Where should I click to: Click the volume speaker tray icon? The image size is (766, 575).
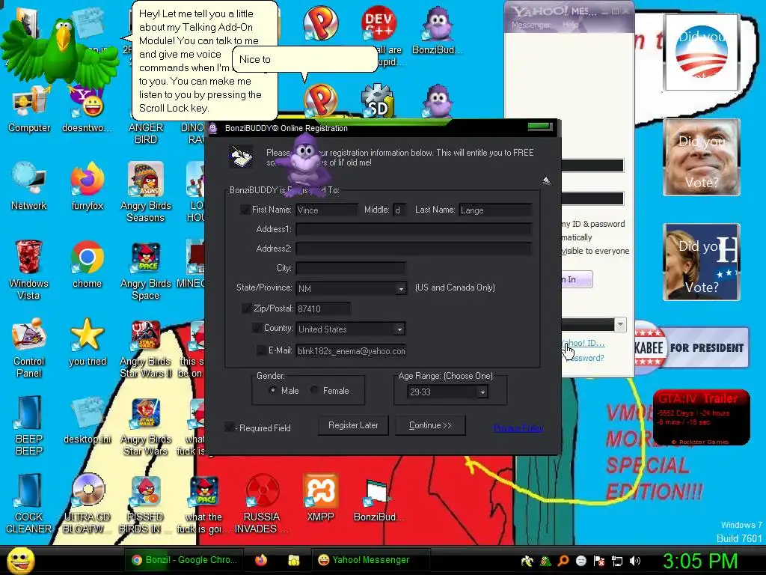635,561
